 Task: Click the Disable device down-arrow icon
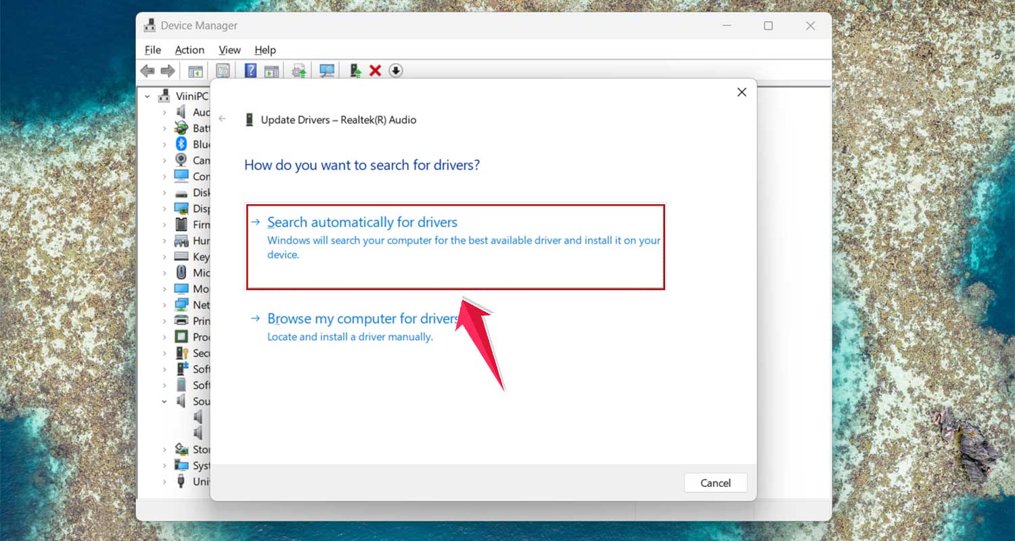[x=396, y=70]
